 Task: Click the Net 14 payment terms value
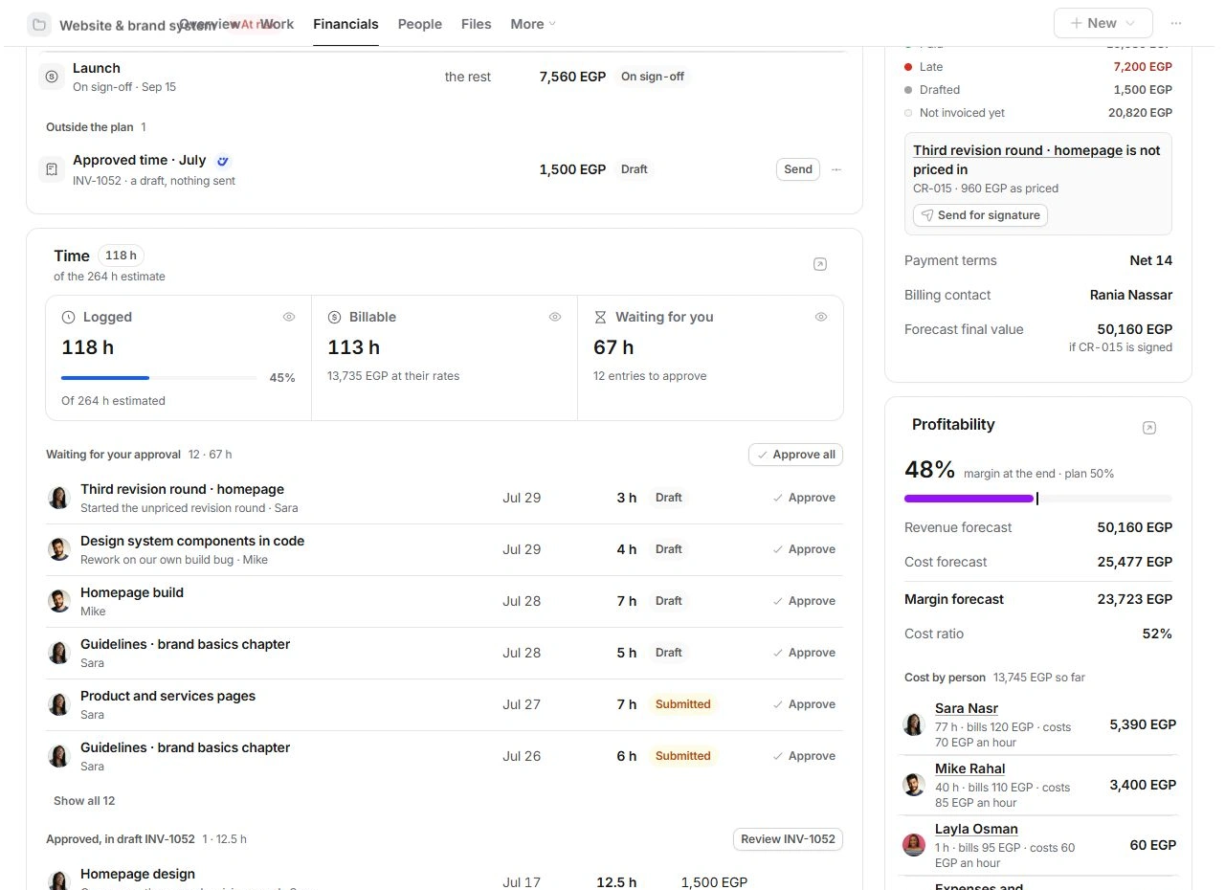pyautogui.click(x=1151, y=260)
